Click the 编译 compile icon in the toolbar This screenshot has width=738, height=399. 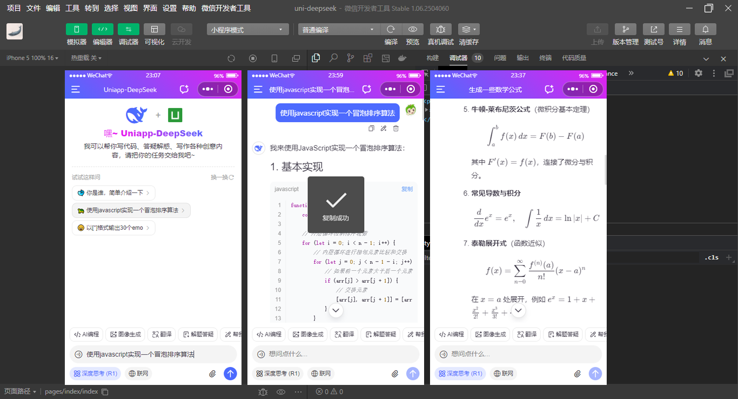(391, 29)
